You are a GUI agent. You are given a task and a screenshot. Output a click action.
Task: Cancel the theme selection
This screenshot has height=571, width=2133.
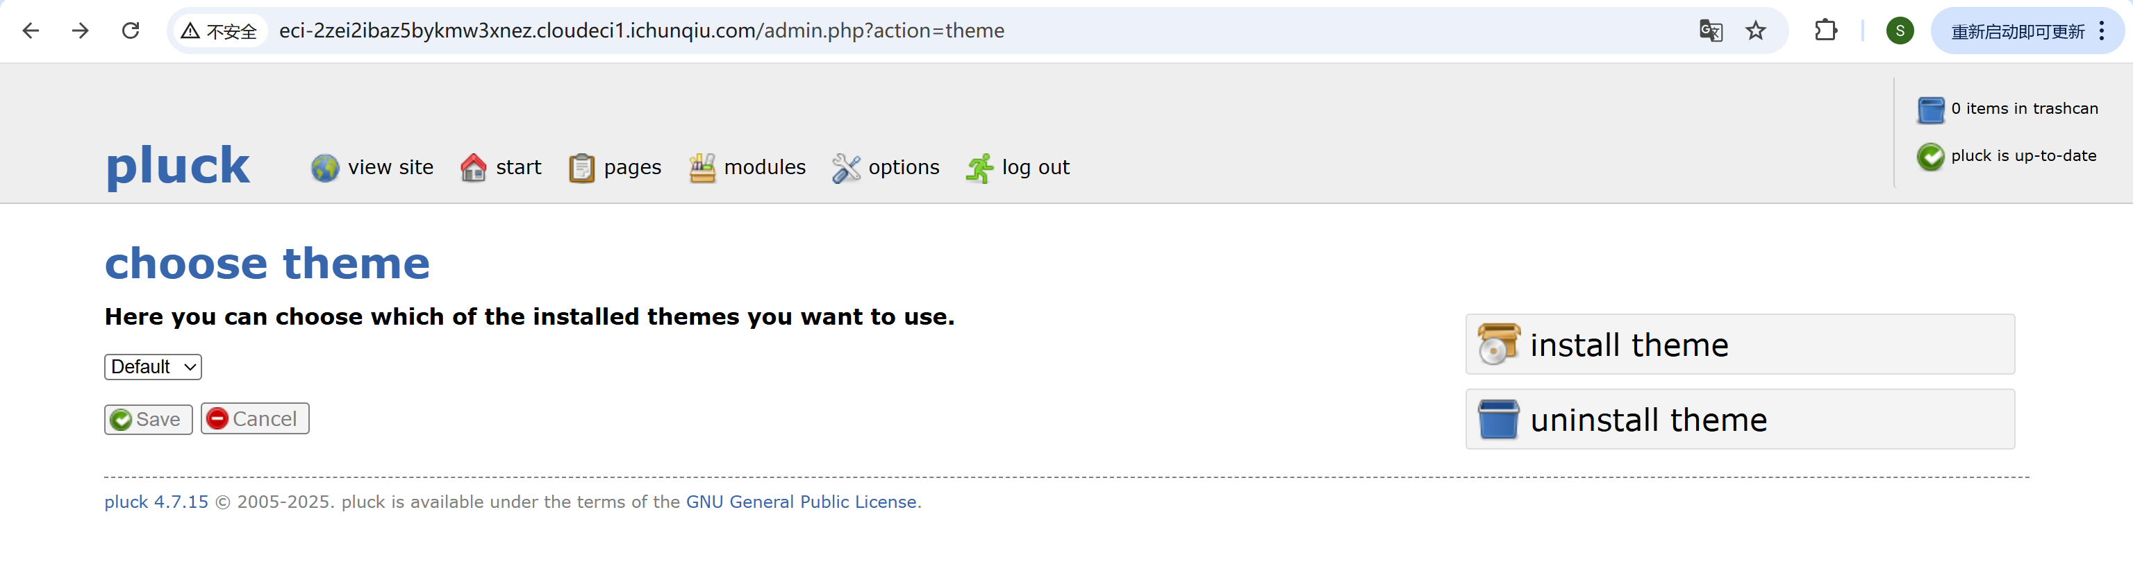click(255, 419)
